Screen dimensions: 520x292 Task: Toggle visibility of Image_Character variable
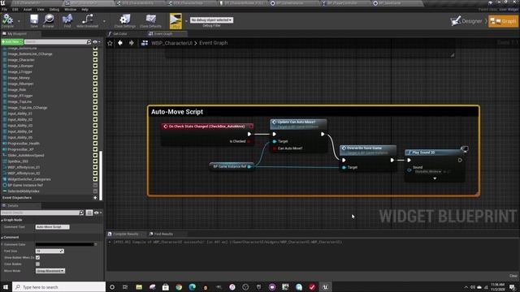[x=95, y=60]
